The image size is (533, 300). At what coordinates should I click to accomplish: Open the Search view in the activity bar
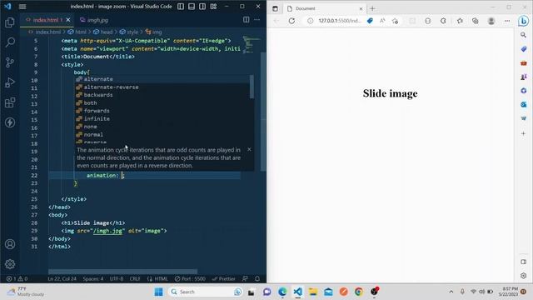tap(10, 42)
